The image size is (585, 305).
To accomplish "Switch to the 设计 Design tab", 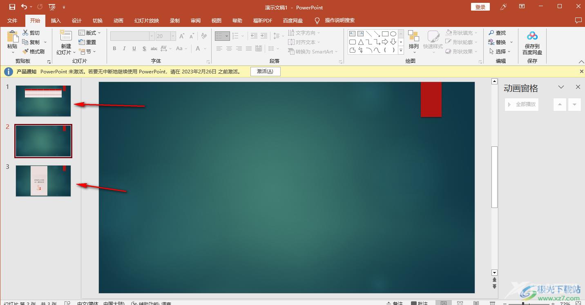I will (77, 20).
